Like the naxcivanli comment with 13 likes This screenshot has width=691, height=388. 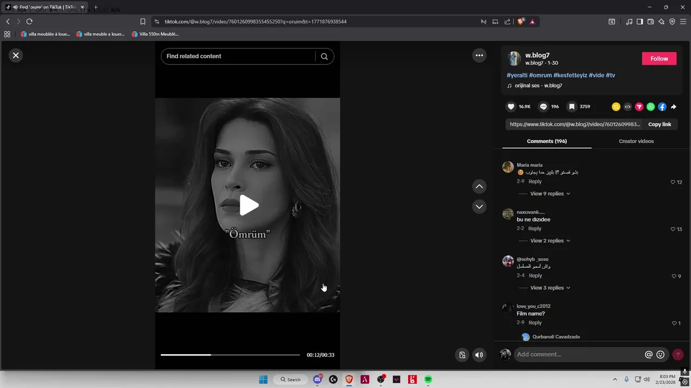point(673,229)
